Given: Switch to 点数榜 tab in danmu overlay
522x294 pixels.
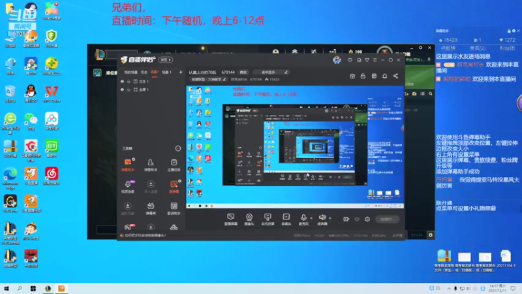Looking at the screenshot, I should [x=448, y=48].
